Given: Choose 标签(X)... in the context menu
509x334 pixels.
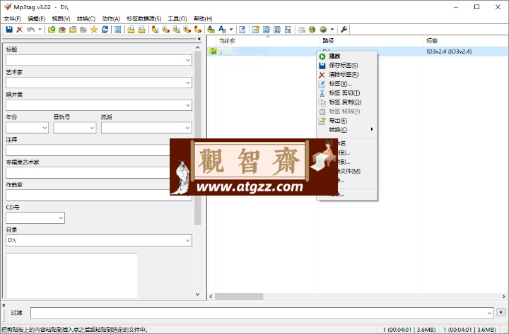Looking at the screenshot, I should (x=346, y=83).
